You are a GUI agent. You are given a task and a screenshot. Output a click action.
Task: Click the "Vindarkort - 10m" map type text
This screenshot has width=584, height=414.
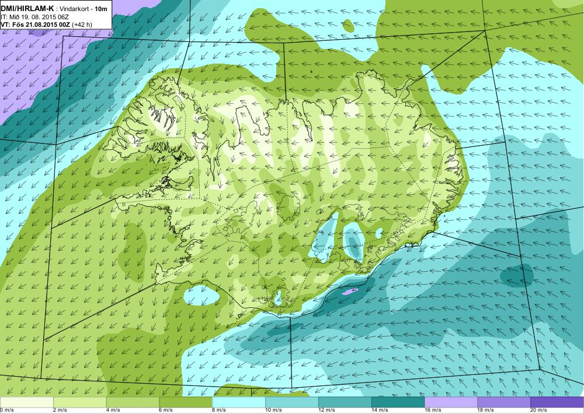tap(84, 9)
